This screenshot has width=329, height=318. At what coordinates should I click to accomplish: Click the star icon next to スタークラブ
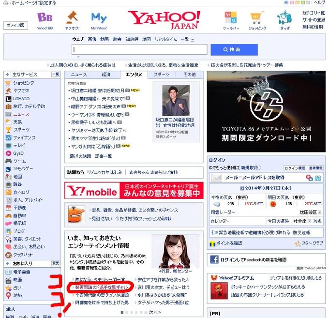(298, 243)
